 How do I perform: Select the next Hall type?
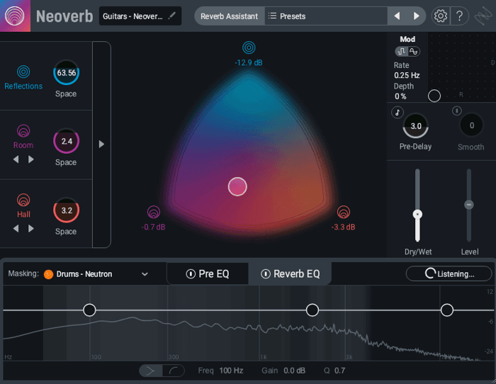coord(31,228)
